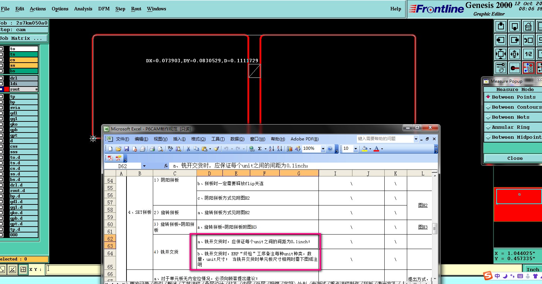Click the 图H2 link in Excel
The width and height of the screenshot is (542, 284).
pos(423,205)
